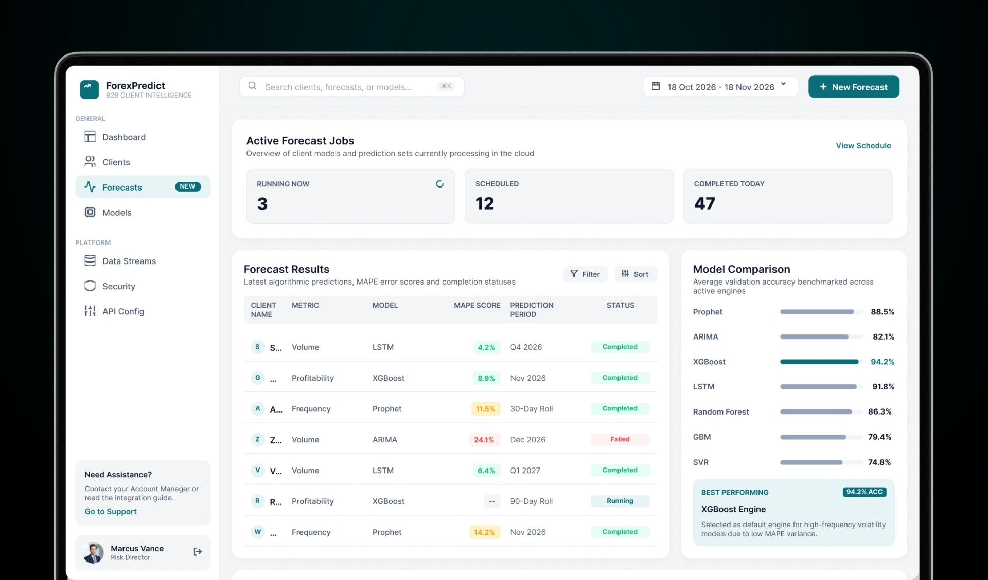Focus the search clients, forecasts, or models field

tap(351, 87)
